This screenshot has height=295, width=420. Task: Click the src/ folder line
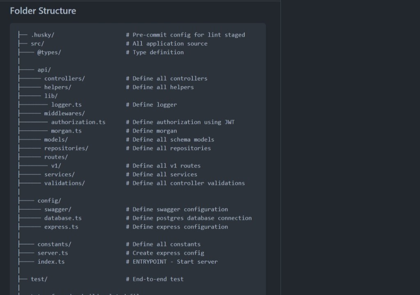(x=37, y=43)
